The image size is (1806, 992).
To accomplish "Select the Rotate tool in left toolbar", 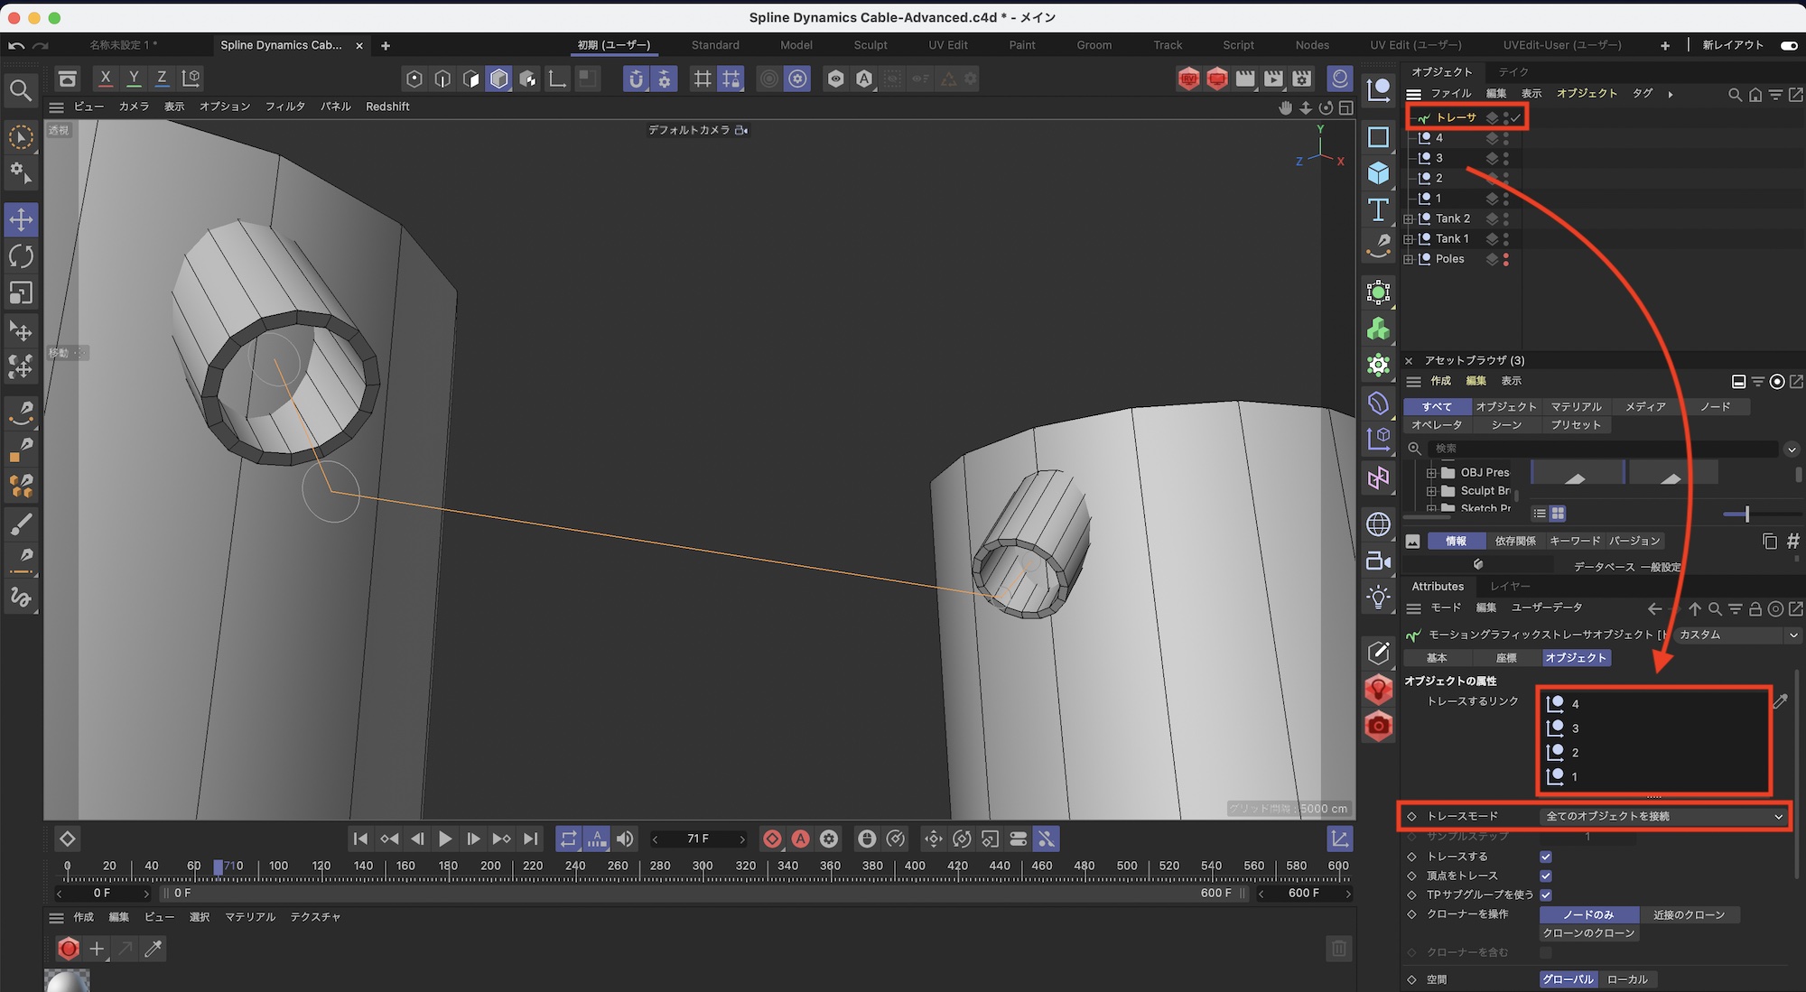I will [x=21, y=256].
